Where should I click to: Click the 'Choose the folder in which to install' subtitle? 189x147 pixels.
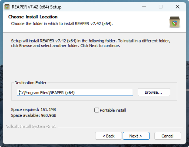[62, 23]
